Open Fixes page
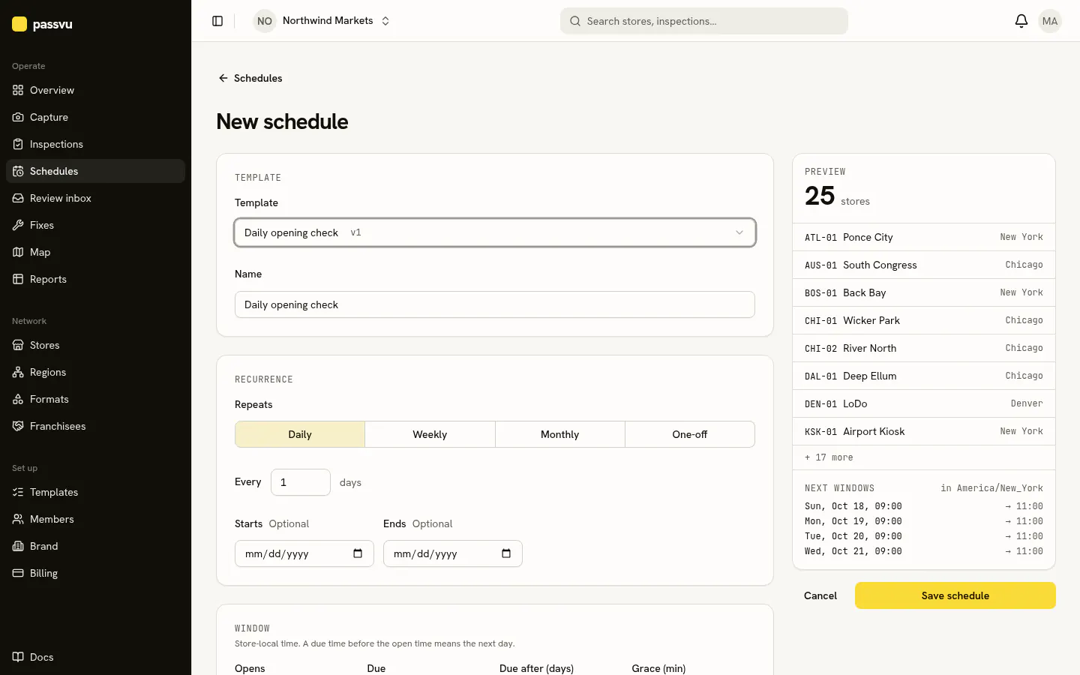 95,225
